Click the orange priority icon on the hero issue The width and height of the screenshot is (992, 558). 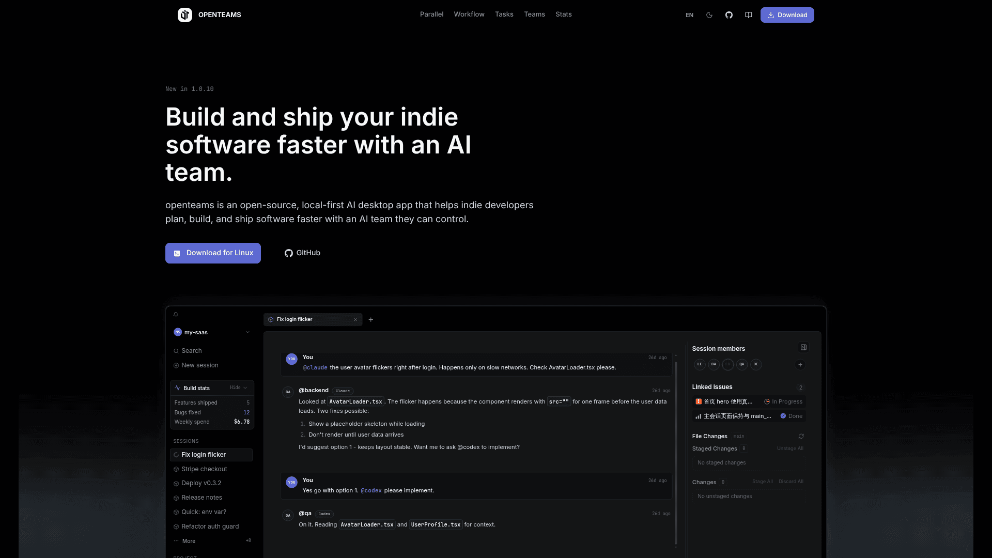click(x=699, y=401)
